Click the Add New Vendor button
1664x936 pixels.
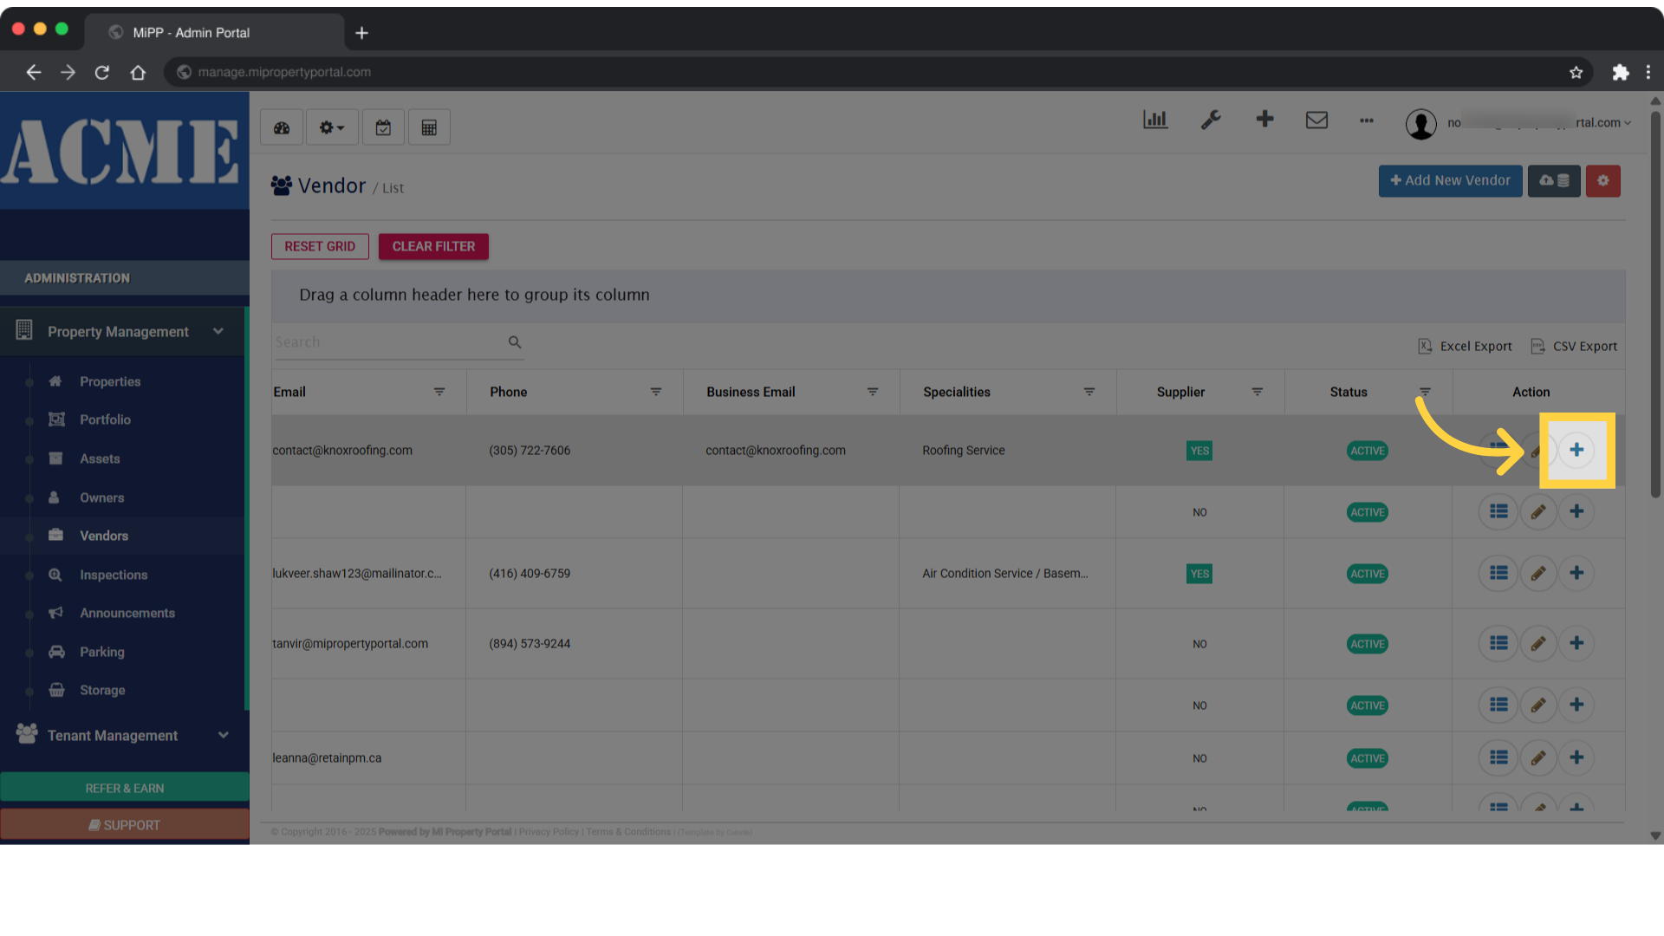[x=1450, y=180]
